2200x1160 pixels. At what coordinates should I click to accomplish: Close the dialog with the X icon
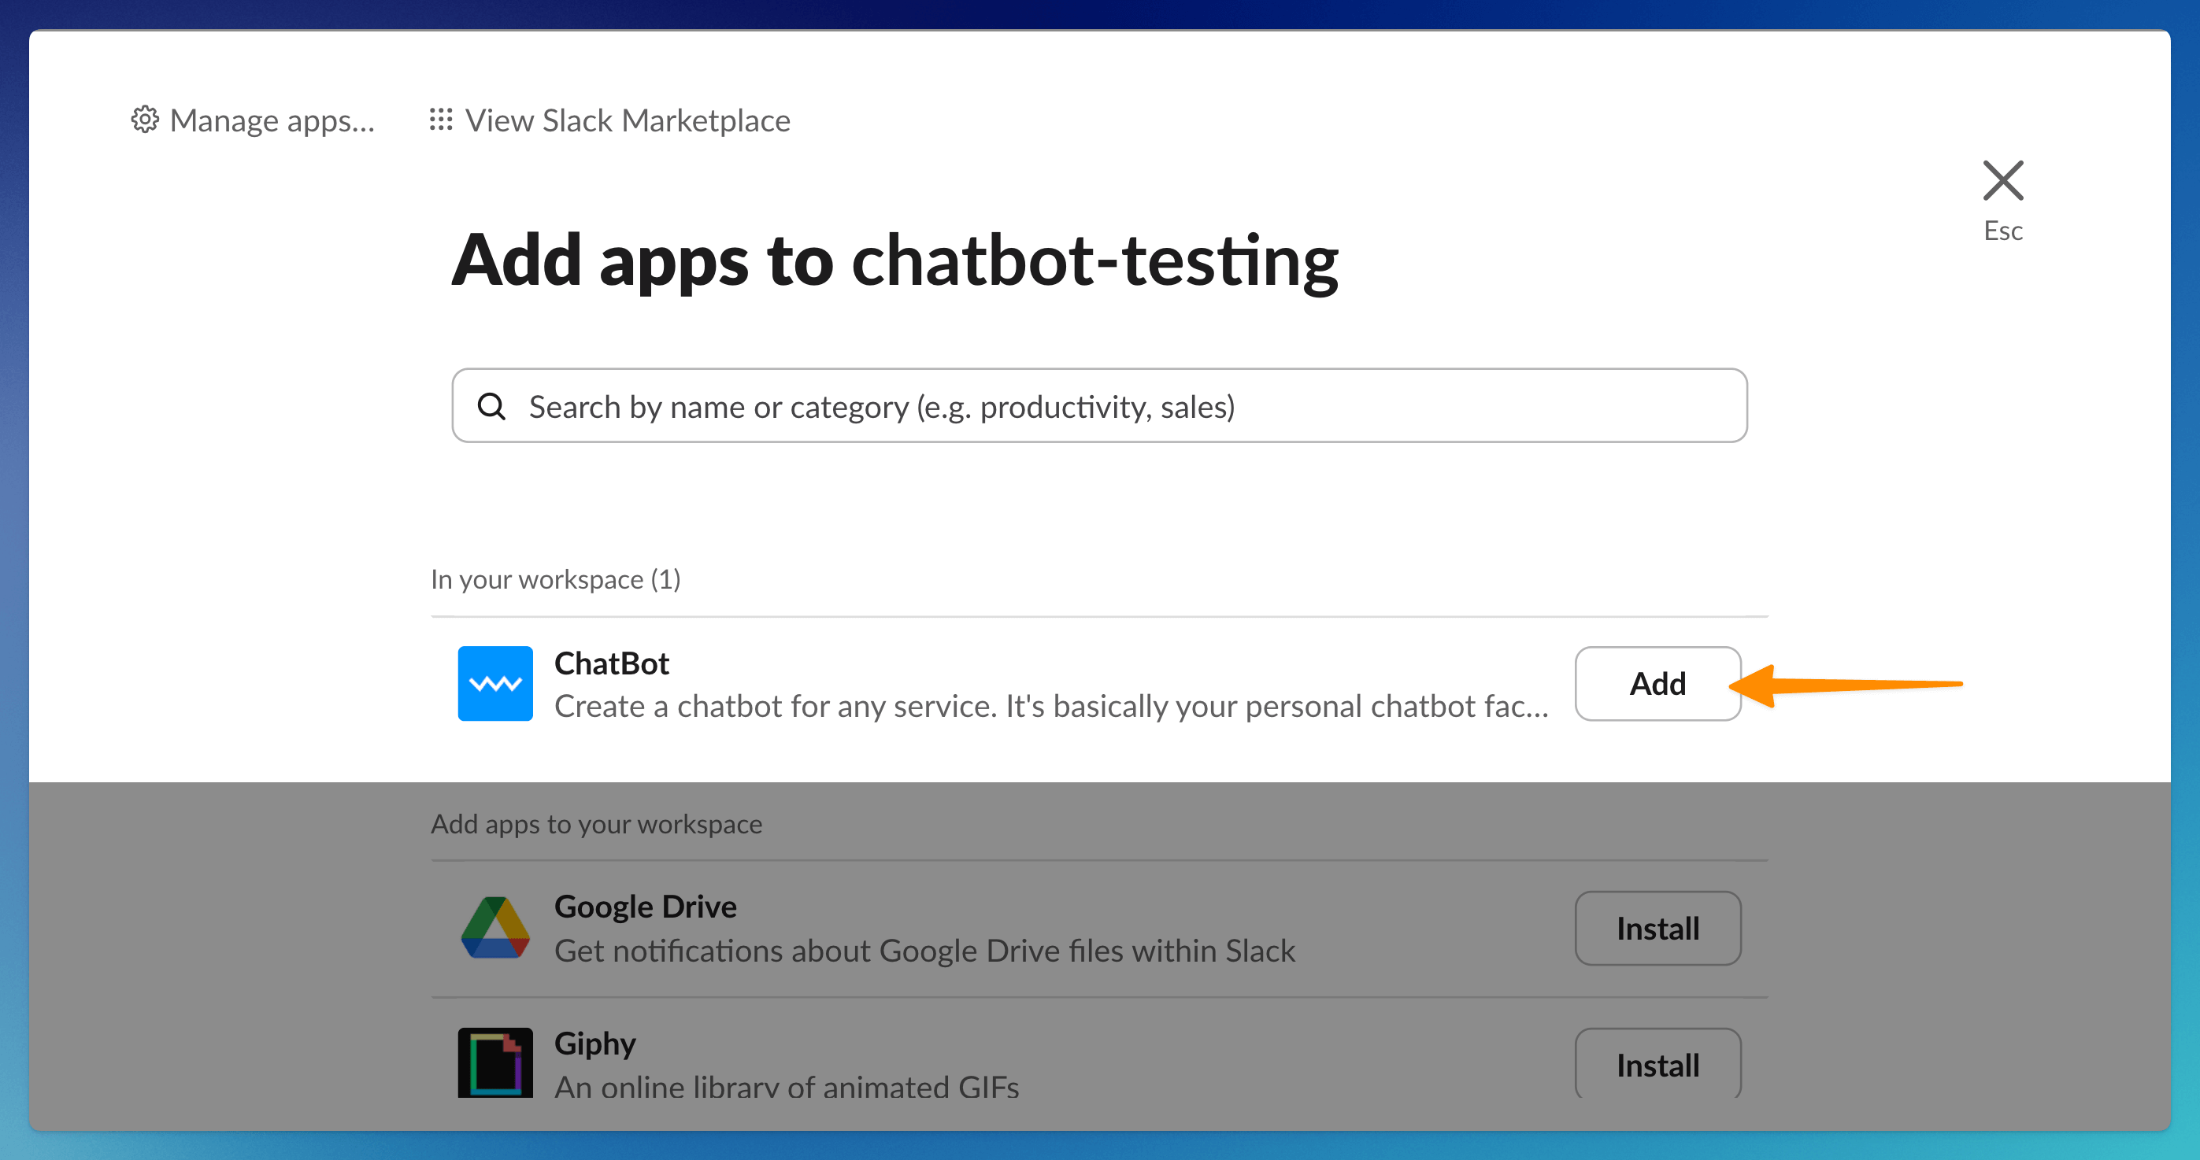tap(2002, 181)
